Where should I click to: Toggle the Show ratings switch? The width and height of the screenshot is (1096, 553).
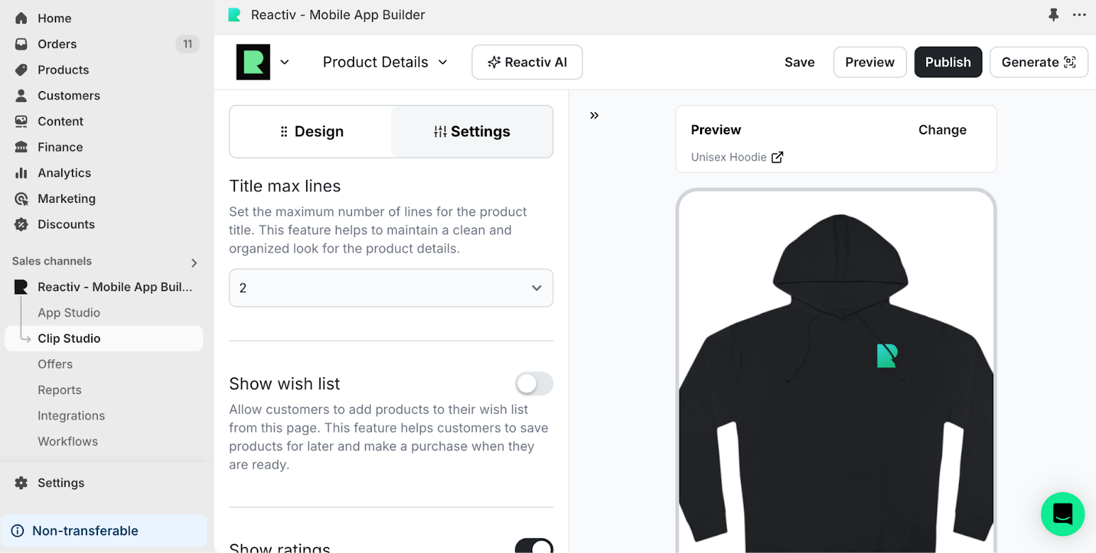[534, 546]
